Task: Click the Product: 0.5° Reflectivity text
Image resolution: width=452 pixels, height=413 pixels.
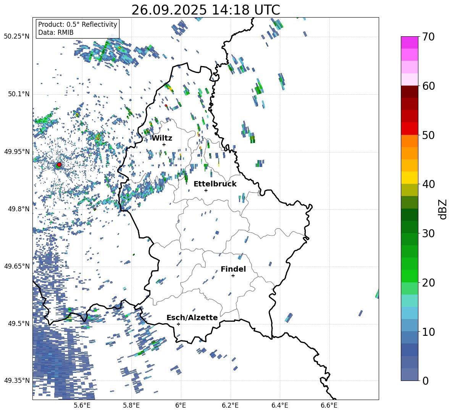Action: click(x=77, y=24)
